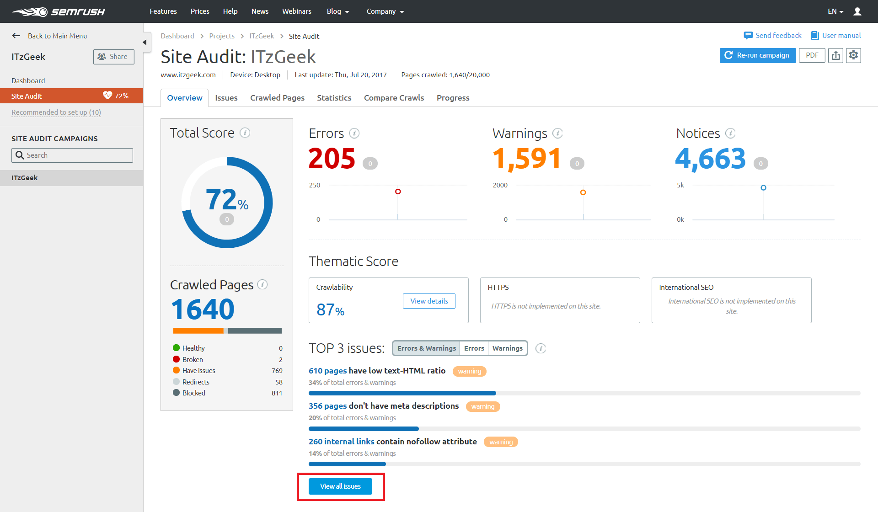Click the dark blocked pages bar segment

[x=255, y=331]
